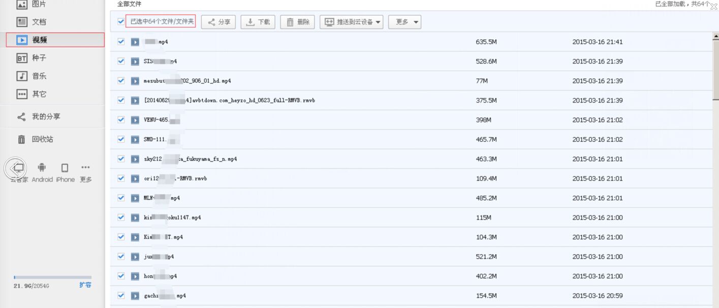The image size is (719, 308).
Task: Uncheck the select-all files checkbox
Action: point(121,21)
